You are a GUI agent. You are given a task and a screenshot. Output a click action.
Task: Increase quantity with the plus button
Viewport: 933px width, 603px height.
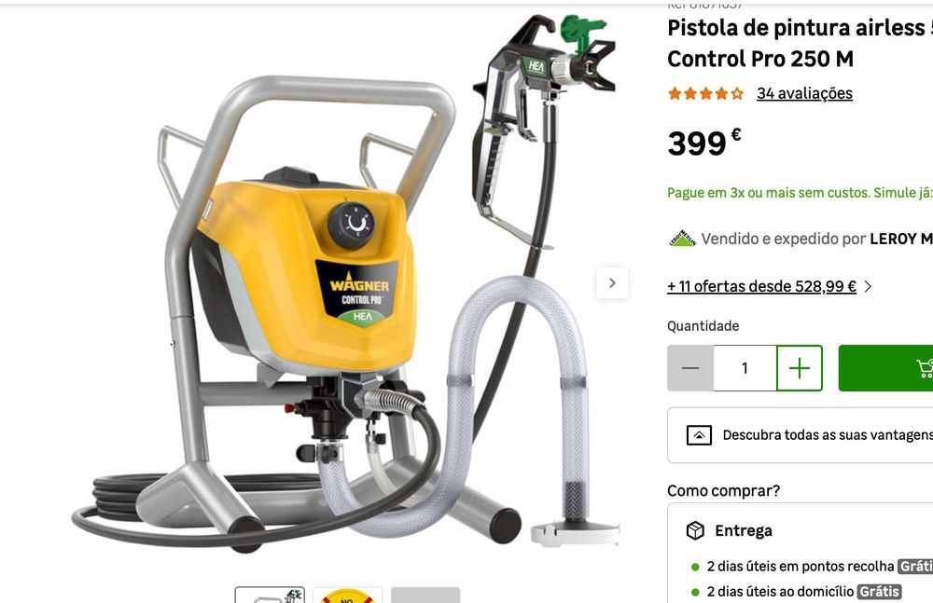click(800, 368)
